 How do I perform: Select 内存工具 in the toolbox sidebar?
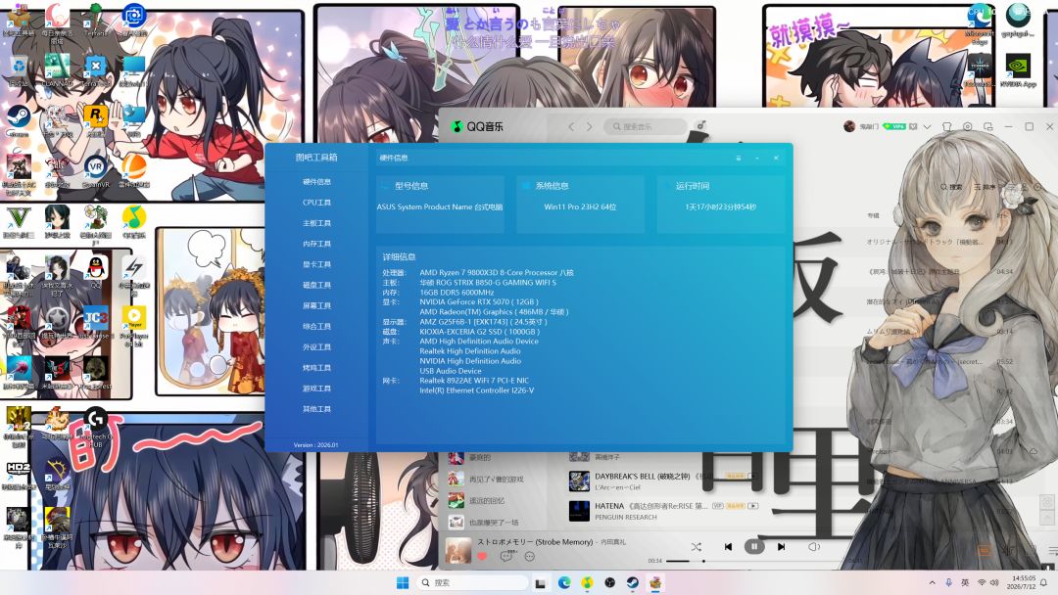(316, 244)
